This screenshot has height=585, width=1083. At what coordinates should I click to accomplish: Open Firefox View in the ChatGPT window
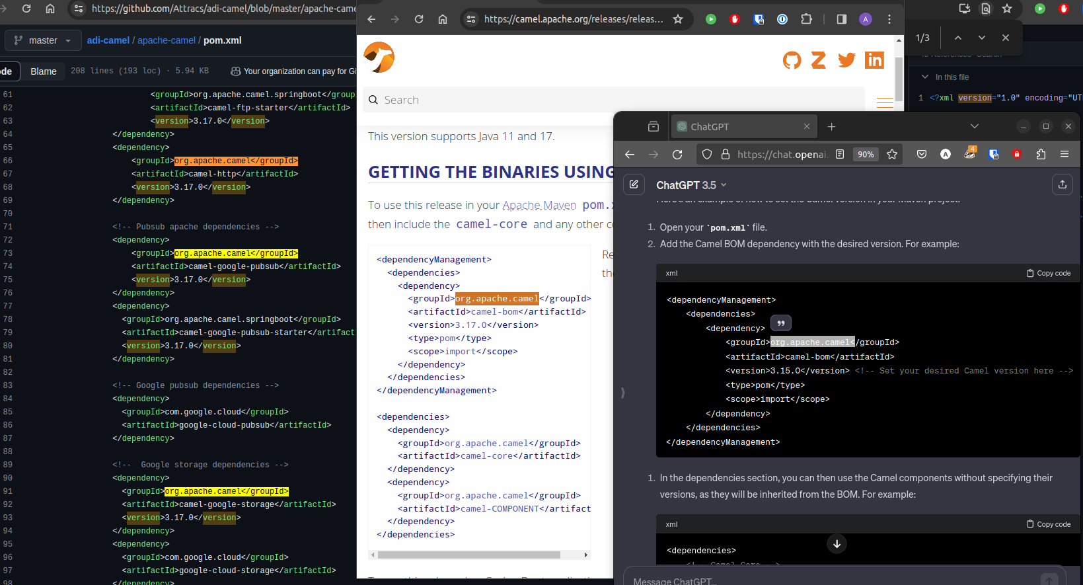tap(654, 126)
